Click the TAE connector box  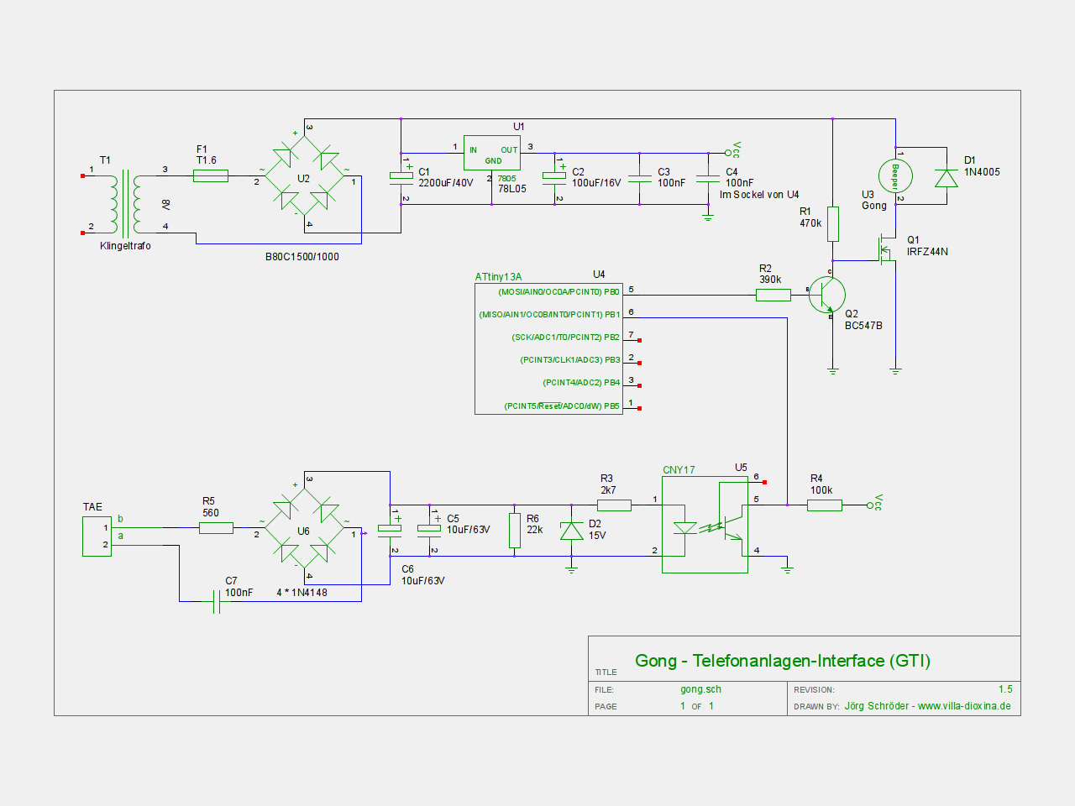(x=97, y=536)
